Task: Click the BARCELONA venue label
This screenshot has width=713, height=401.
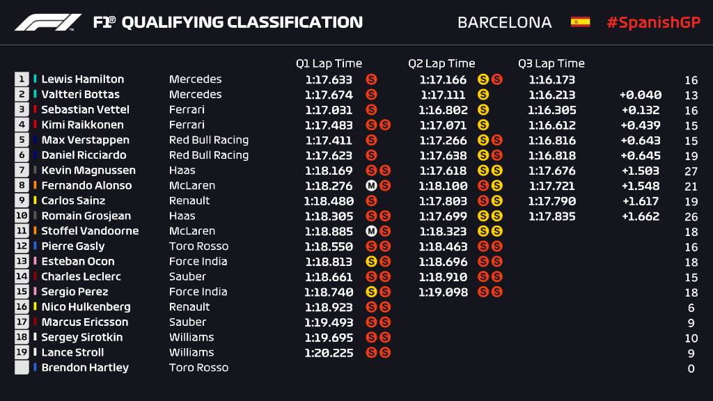Action: click(x=504, y=22)
